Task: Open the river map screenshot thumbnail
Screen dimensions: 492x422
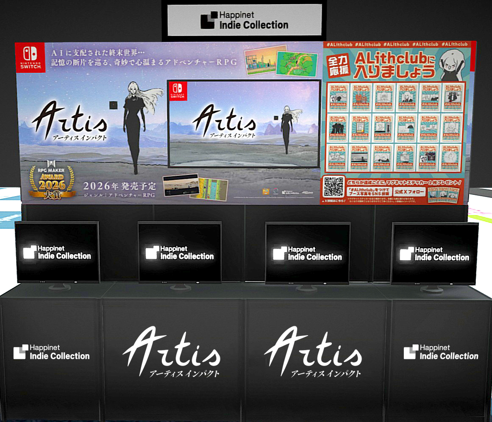Action: 210,189
